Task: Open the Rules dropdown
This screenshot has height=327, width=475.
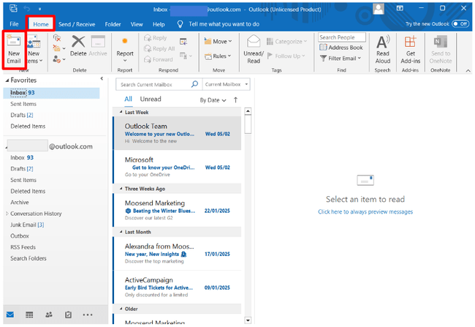Action: point(218,56)
